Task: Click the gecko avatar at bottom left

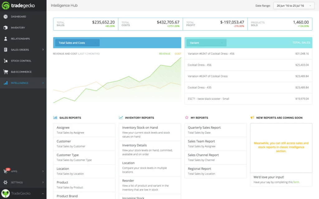Action: [x=6, y=193]
